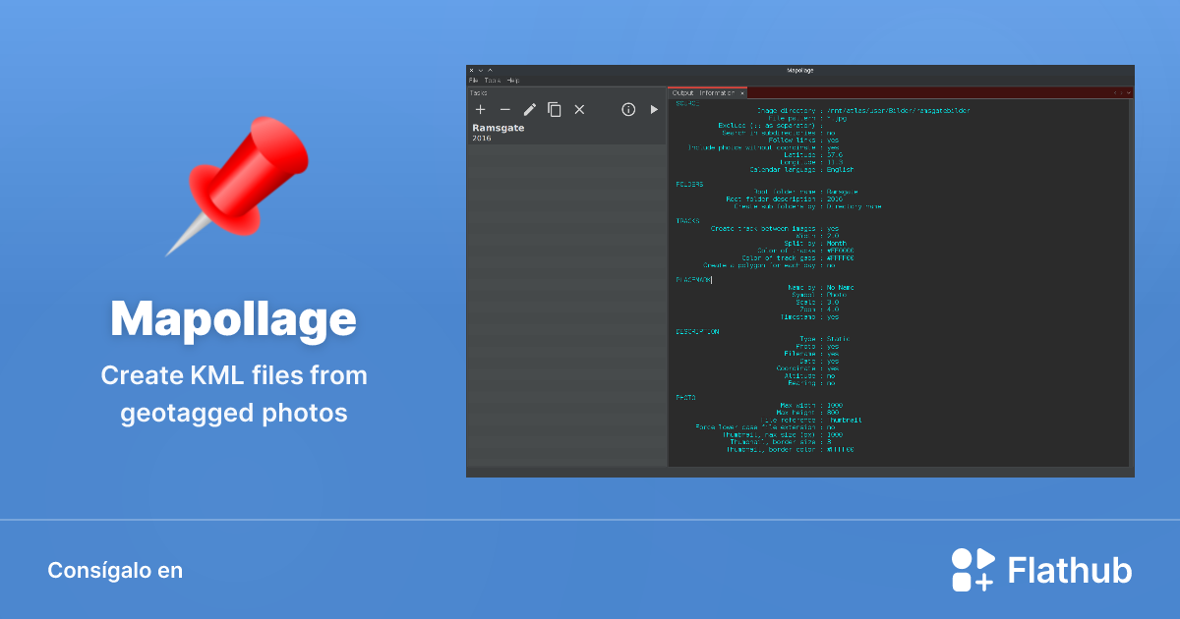Edit the task with the pencil icon
The width and height of the screenshot is (1180, 619).
coord(529,110)
